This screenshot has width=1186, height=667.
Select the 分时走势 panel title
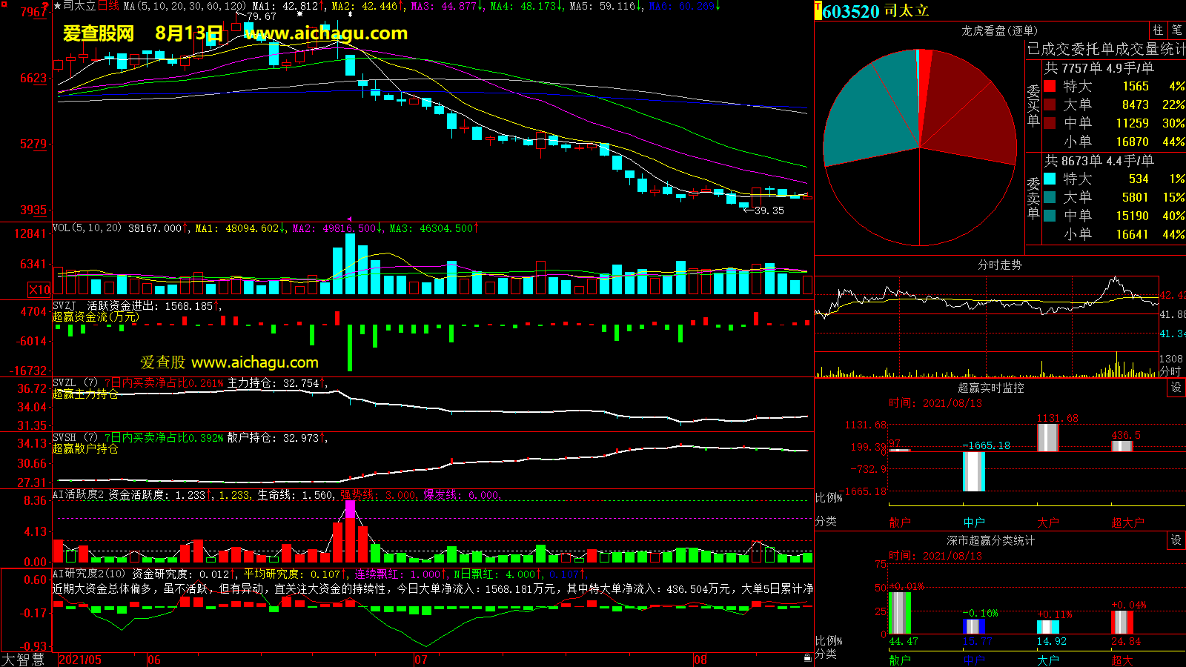click(999, 265)
